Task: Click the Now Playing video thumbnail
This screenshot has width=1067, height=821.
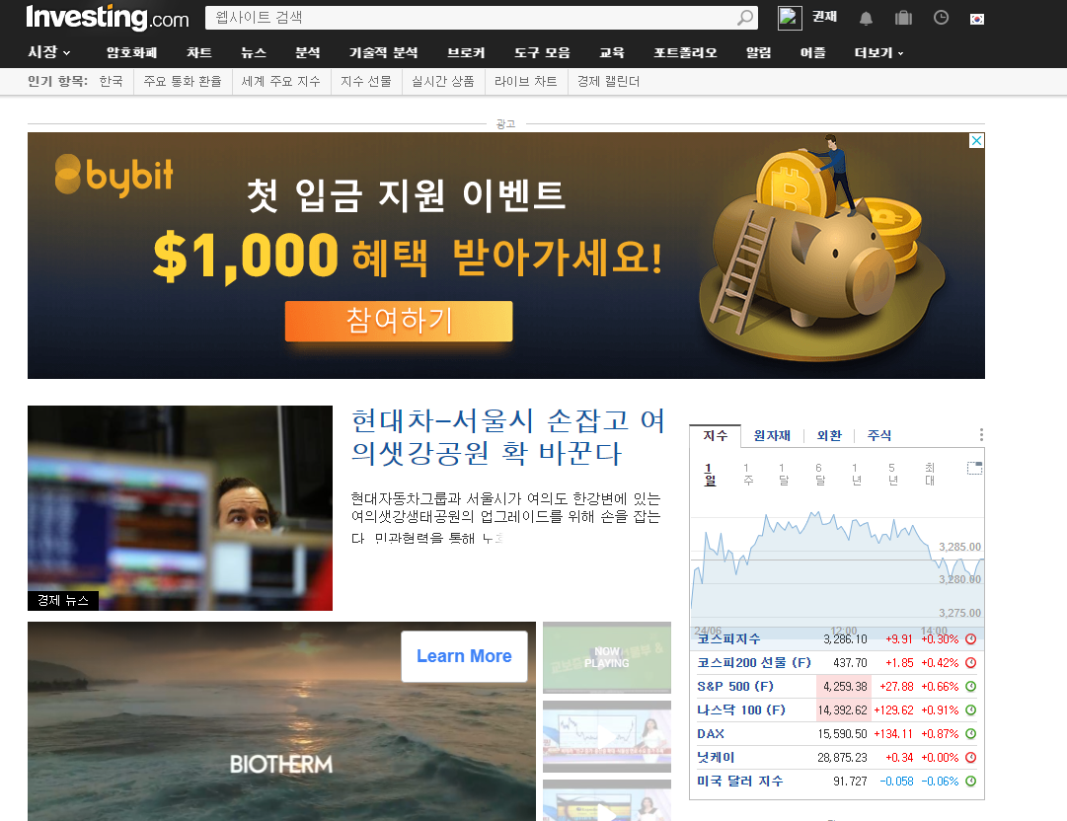Action: (607, 658)
